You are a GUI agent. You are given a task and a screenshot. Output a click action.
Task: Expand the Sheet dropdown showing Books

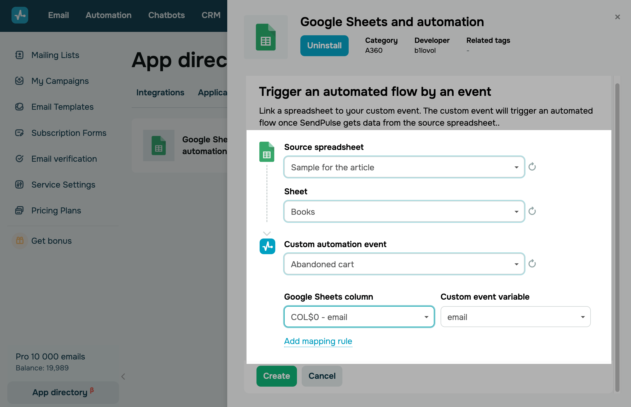(404, 211)
